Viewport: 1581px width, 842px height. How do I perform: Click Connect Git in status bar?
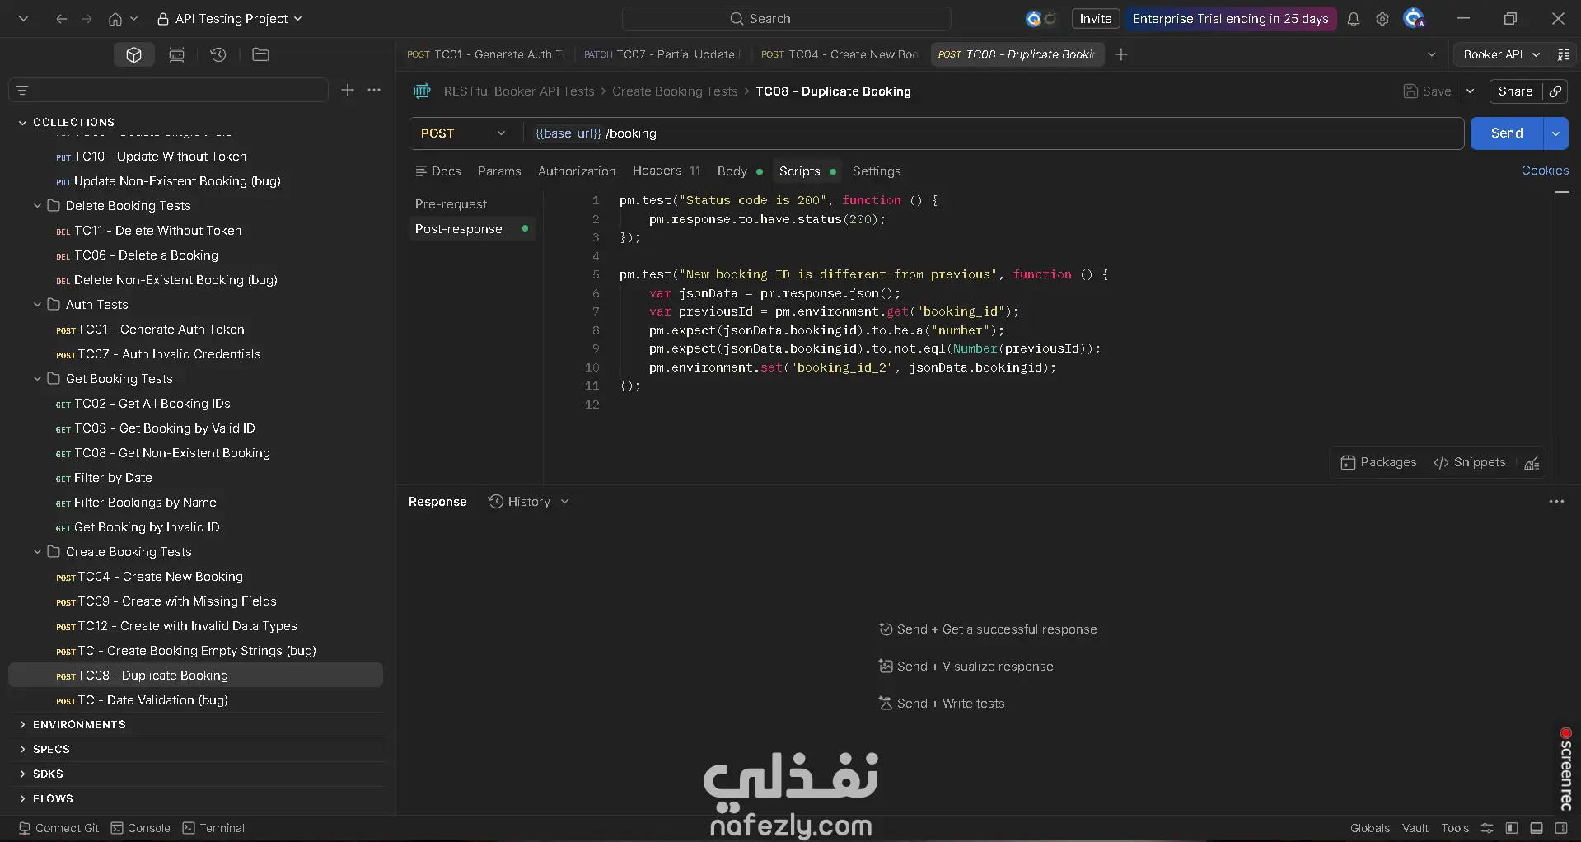(58, 828)
